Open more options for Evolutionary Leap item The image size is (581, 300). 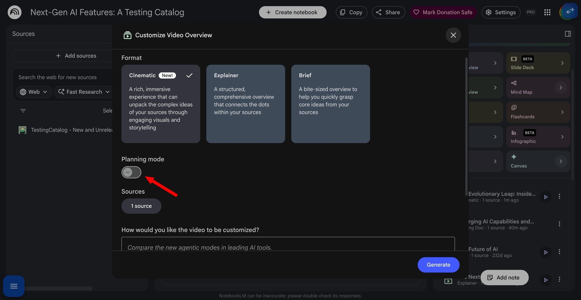click(x=559, y=197)
